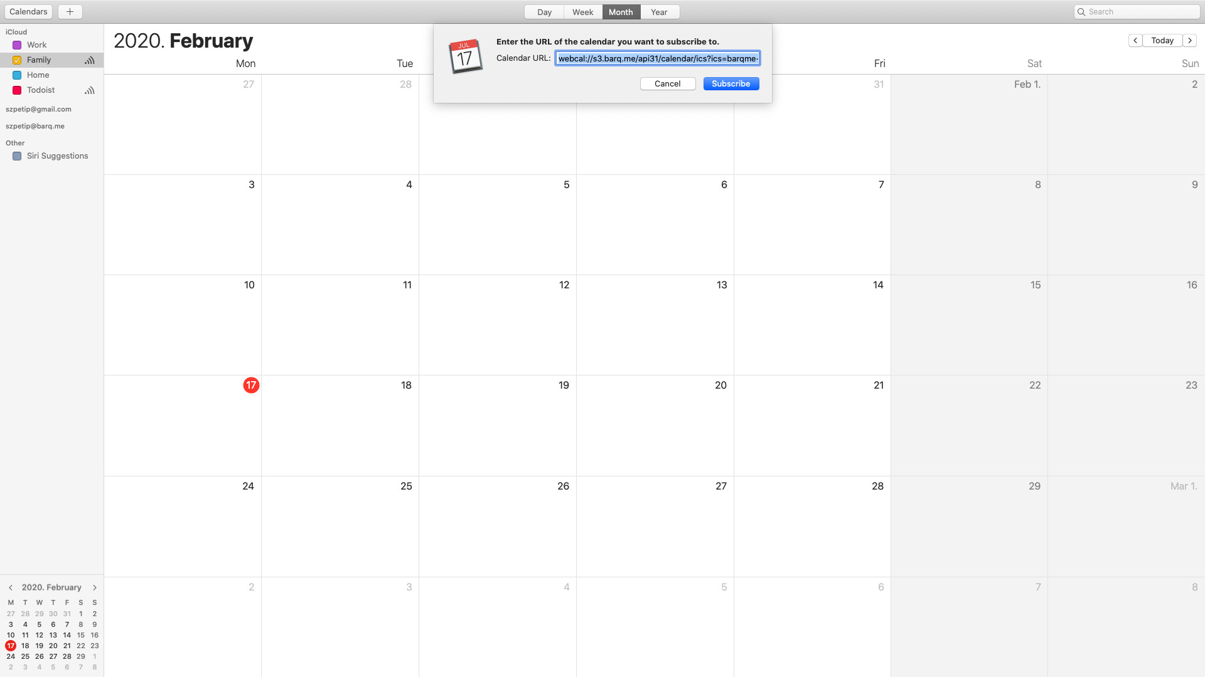
Task: Switch to the Week view tab
Action: pos(582,12)
